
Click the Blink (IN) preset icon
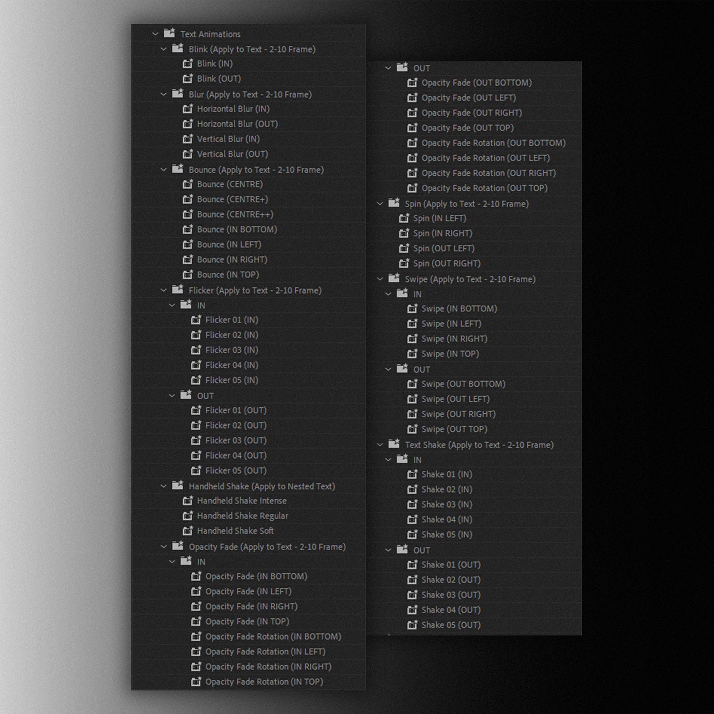tap(188, 64)
